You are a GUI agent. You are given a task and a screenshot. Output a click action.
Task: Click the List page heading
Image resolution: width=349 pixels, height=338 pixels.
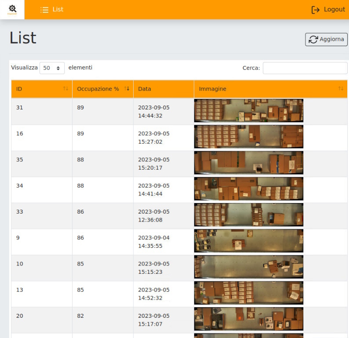coord(23,38)
